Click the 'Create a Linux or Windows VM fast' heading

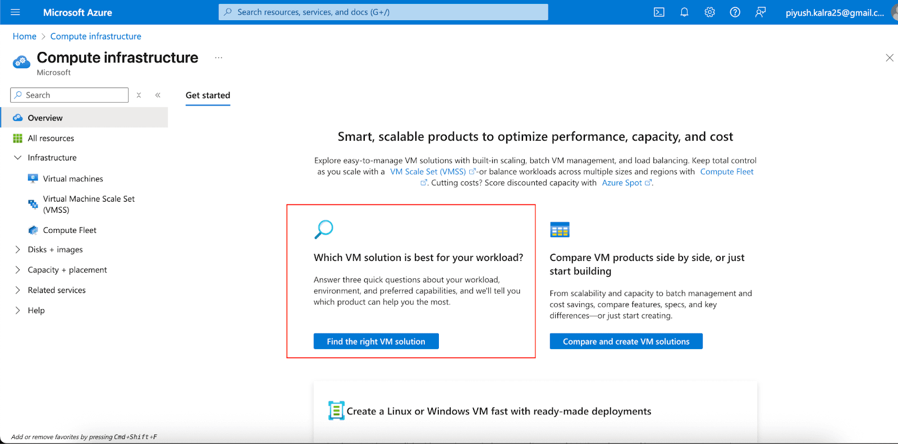coord(499,411)
